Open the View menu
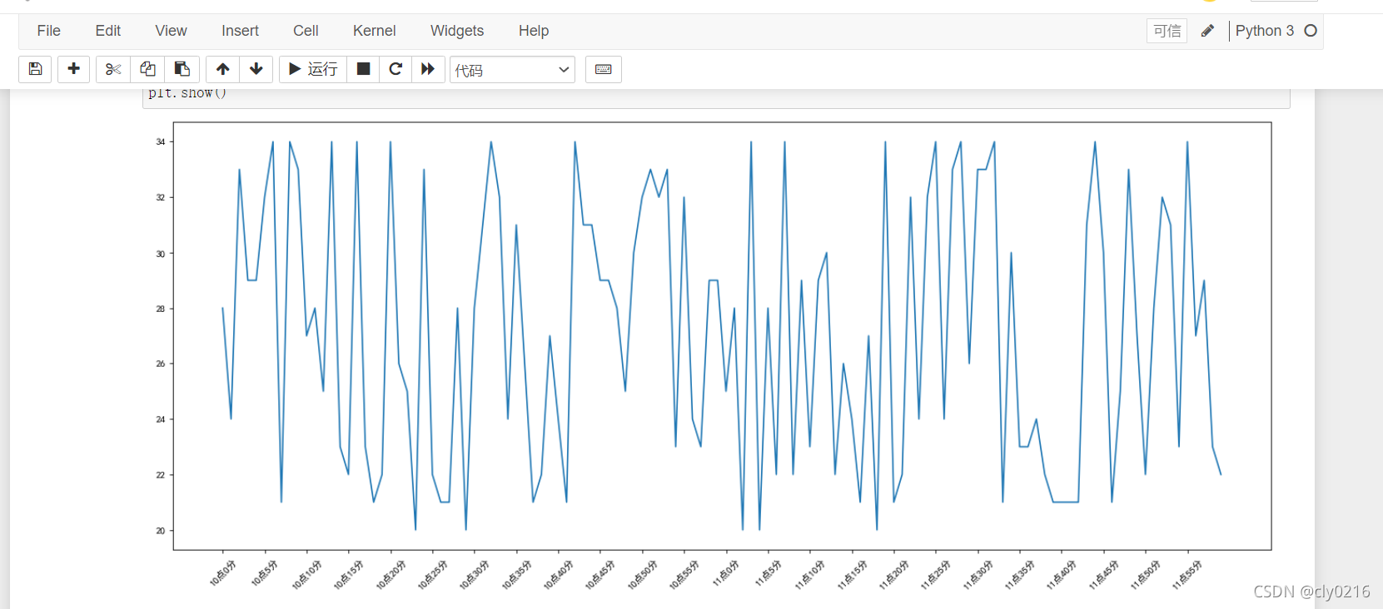The image size is (1383, 609). pos(171,31)
